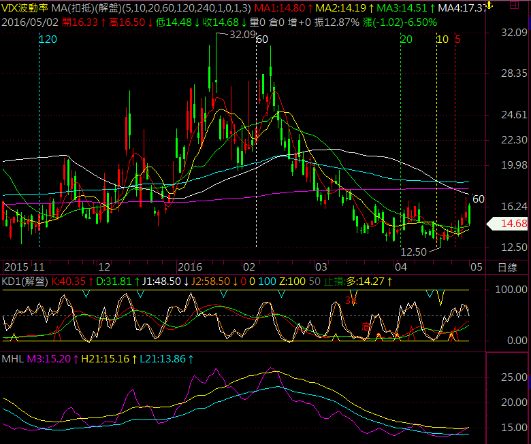Click the 100.00 KD axis label
The image size is (531, 444).
click(x=511, y=290)
